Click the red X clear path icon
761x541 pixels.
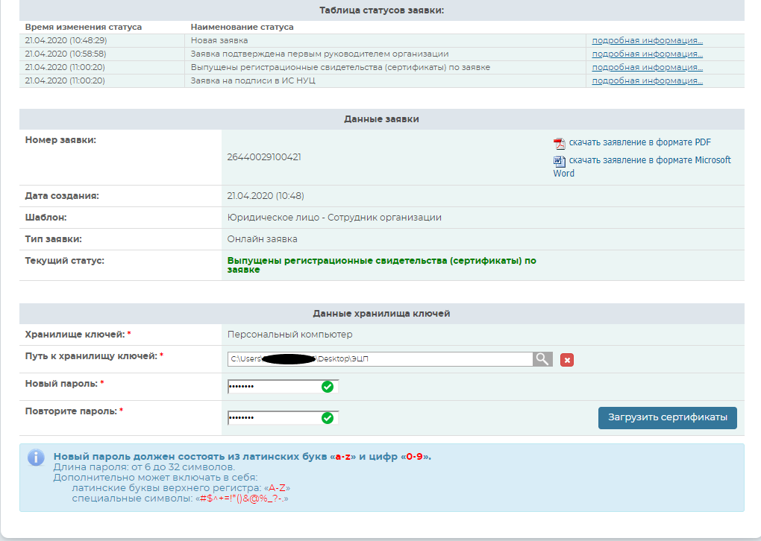[567, 361]
